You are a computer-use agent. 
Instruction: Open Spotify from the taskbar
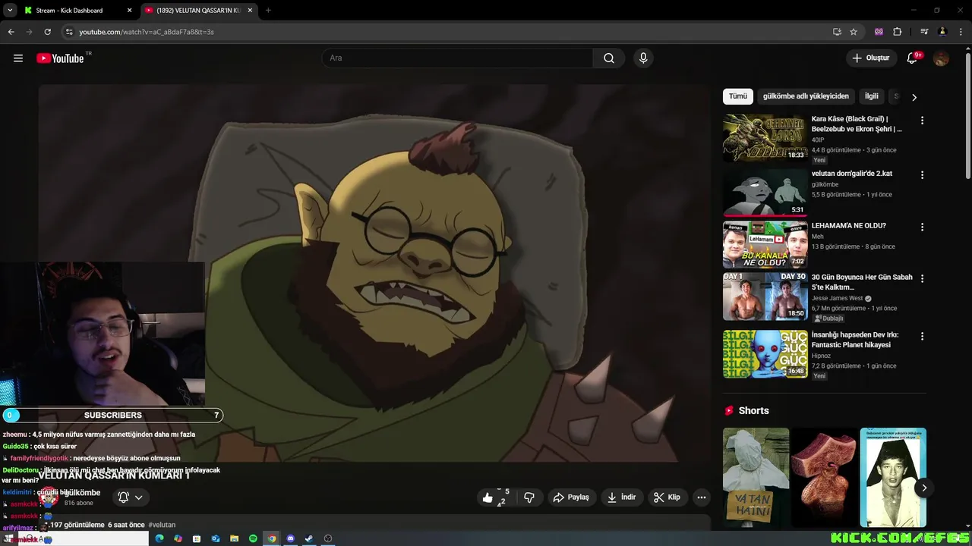(x=253, y=538)
